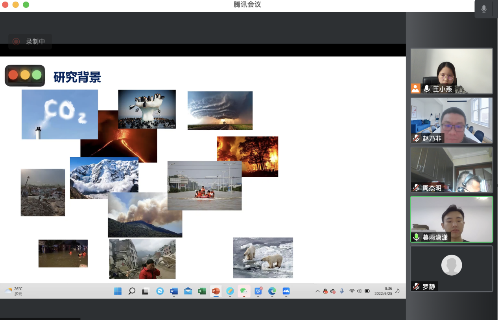Select the 周杰明 video tile
498x320 pixels.
point(452,169)
